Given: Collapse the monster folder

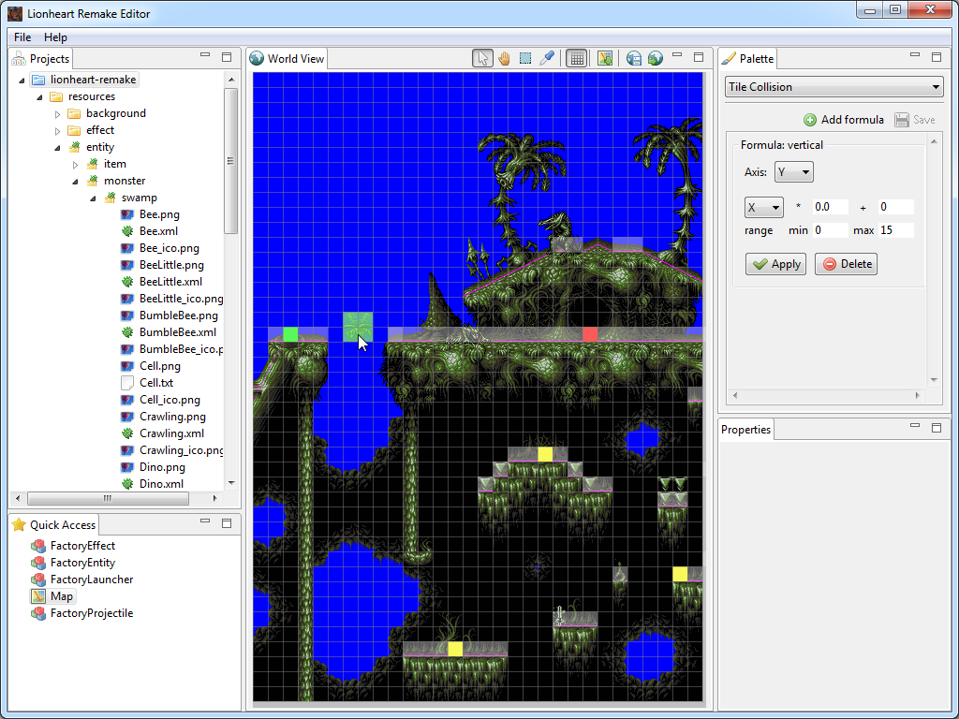Looking at the screenshot, I should tap(75, 182).
